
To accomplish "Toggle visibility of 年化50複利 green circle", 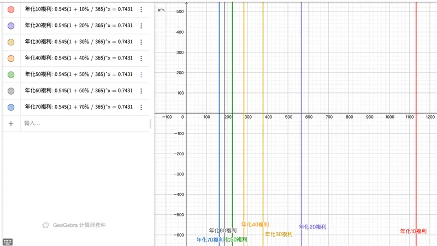I will coord(11,74).
